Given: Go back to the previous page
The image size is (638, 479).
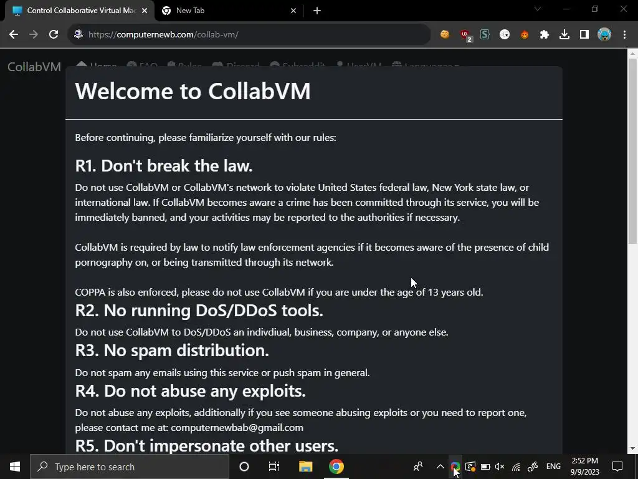Looking at the screenshot, I should [x=14, y=34].
